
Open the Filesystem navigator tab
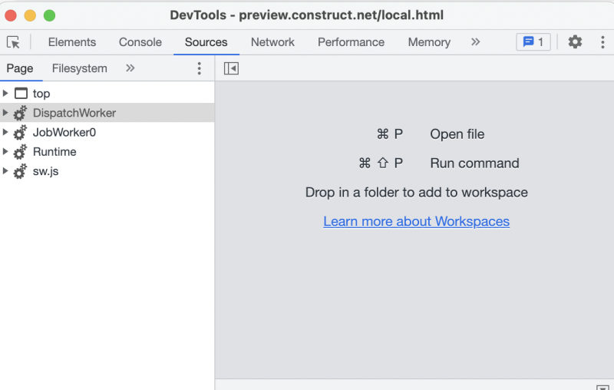click(80, 68)
